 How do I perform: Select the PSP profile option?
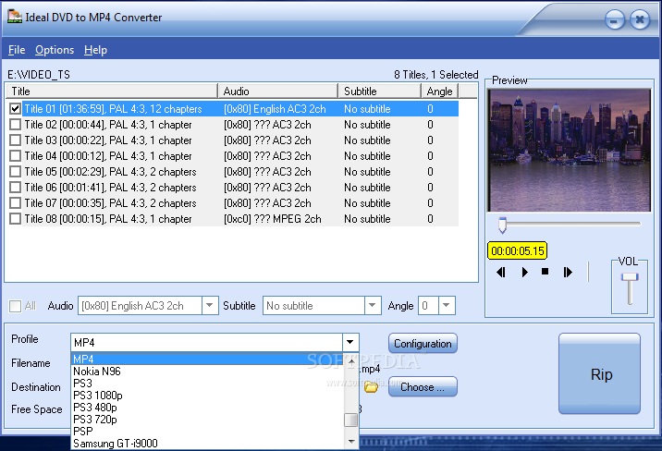tap(207, 432)
